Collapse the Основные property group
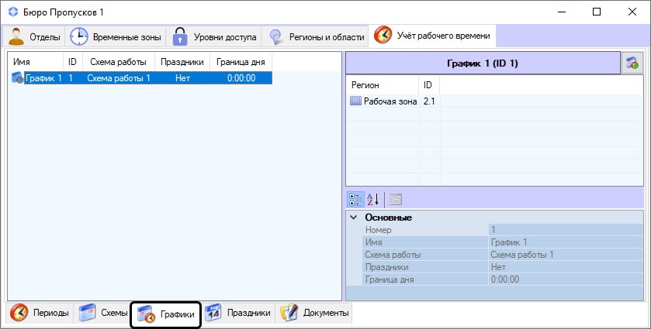This screenshot has height=329, width=651. [x=354, y=218]
